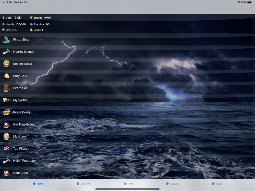This screenshot has height=191, width=255.
Task: Select the Get Free Booty ship icon
Action: [7, 124]
